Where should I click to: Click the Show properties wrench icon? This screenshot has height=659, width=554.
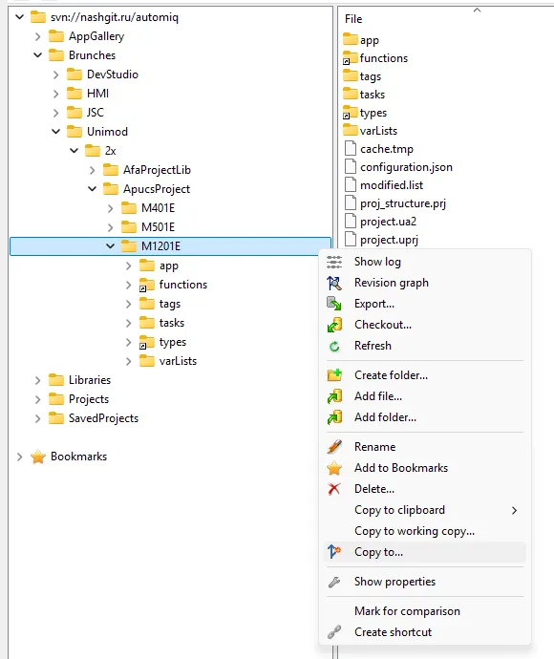click(334, 582)
